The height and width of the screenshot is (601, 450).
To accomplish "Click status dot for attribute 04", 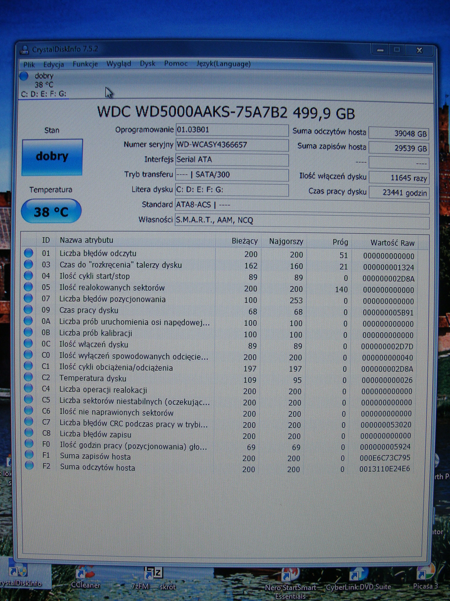I will click(28, 276).
